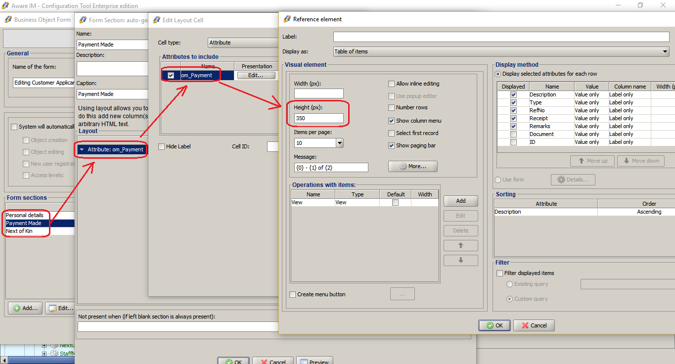Click the Message text field

331,168
